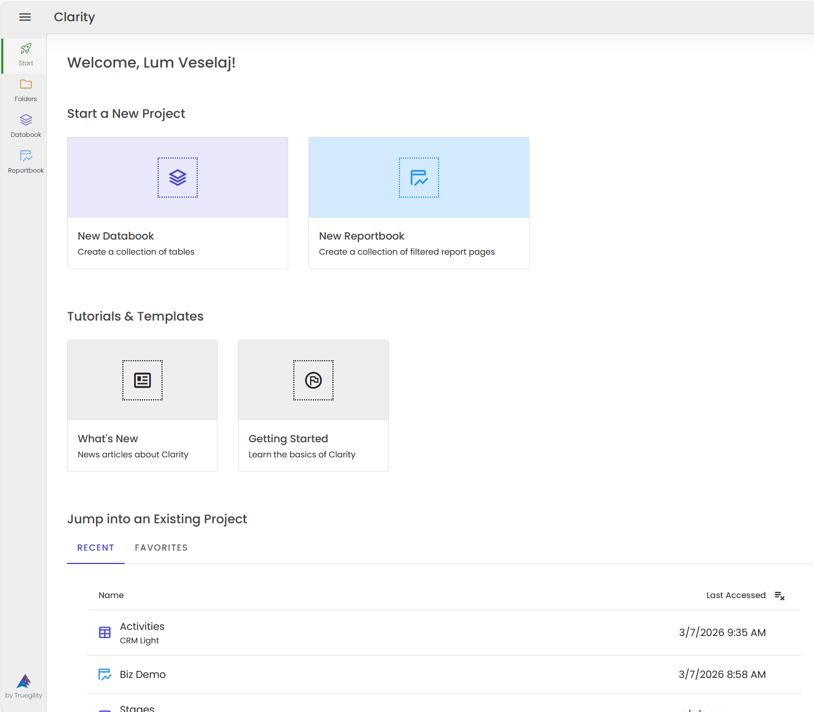Open the hamburger navigation menu

25,17
